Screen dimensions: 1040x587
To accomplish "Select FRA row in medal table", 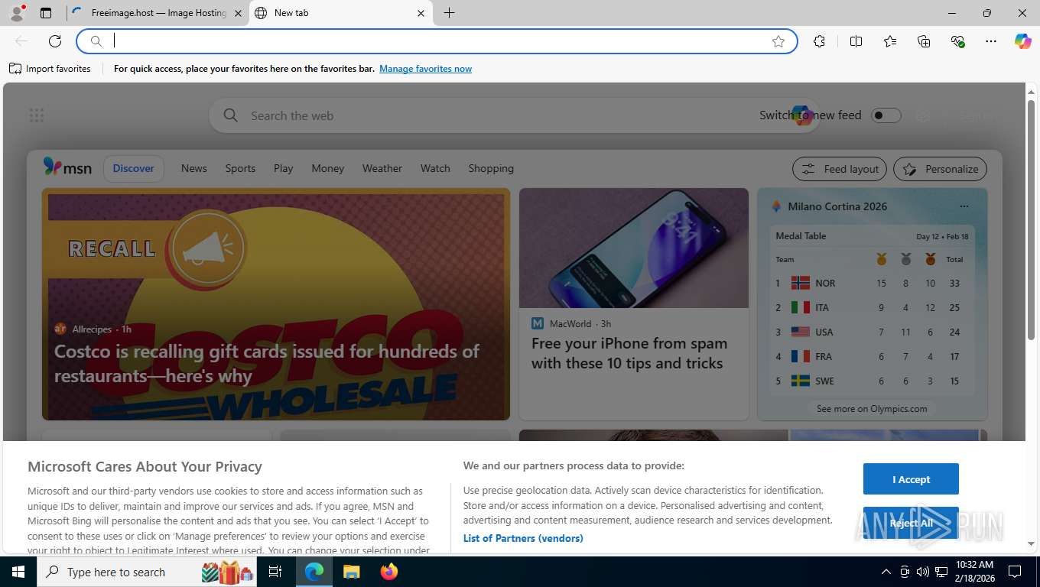I will [870, 356].
